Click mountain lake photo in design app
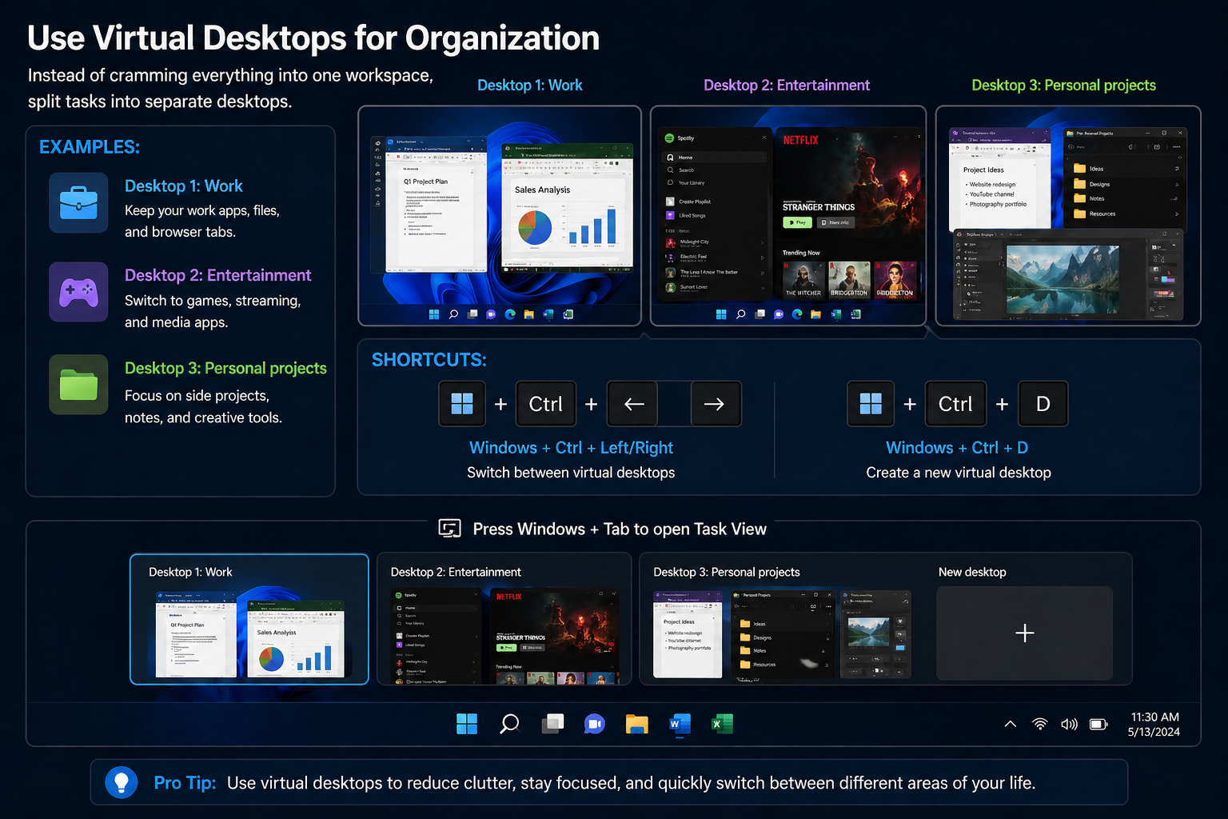 click(x=1063, y=280)
